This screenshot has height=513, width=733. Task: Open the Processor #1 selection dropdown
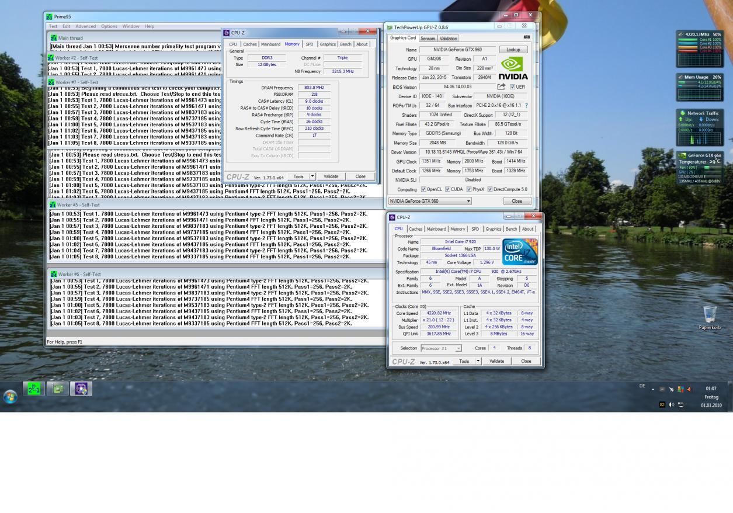click(x=441, y=348)
